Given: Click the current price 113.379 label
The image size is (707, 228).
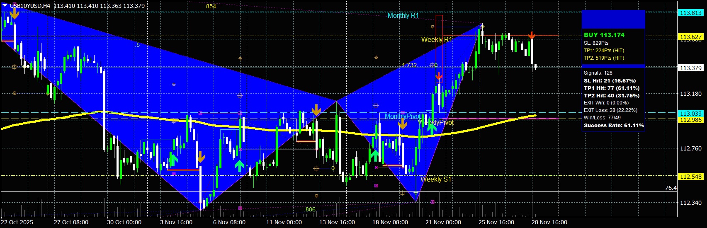Looking at the screenshot, I should [x=690, y=68].
